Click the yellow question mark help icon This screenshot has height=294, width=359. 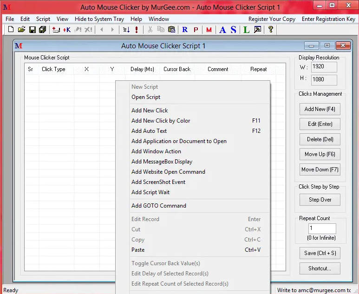pos(271,30)
